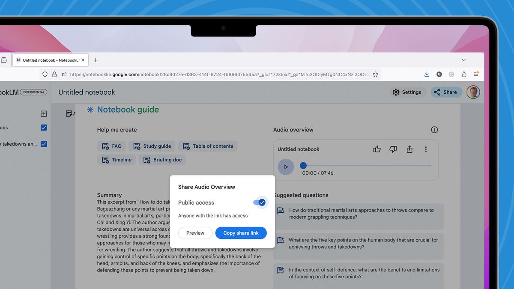Uncheck the takedowns source checkbox

[44, 144]
